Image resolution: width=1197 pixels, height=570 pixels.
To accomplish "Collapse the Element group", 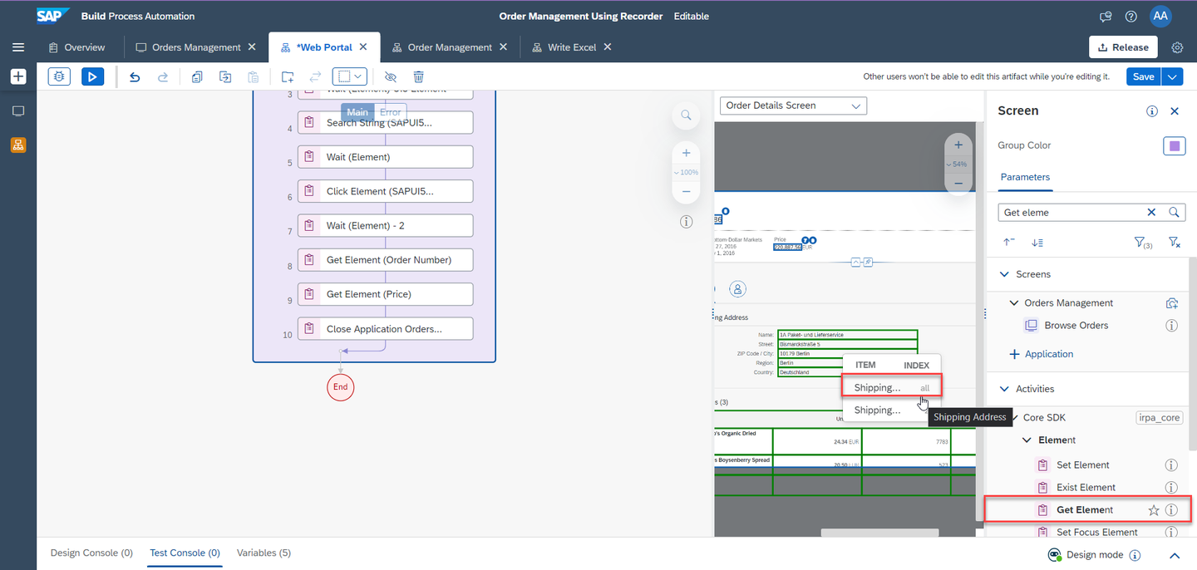I will [1027, 440].
